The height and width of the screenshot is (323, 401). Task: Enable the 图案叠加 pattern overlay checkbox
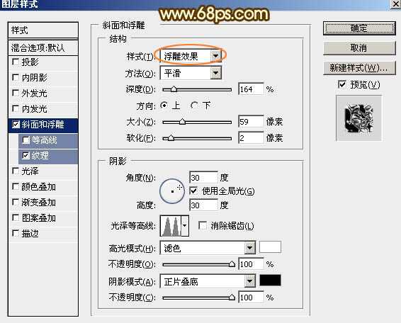pos(16,218)
